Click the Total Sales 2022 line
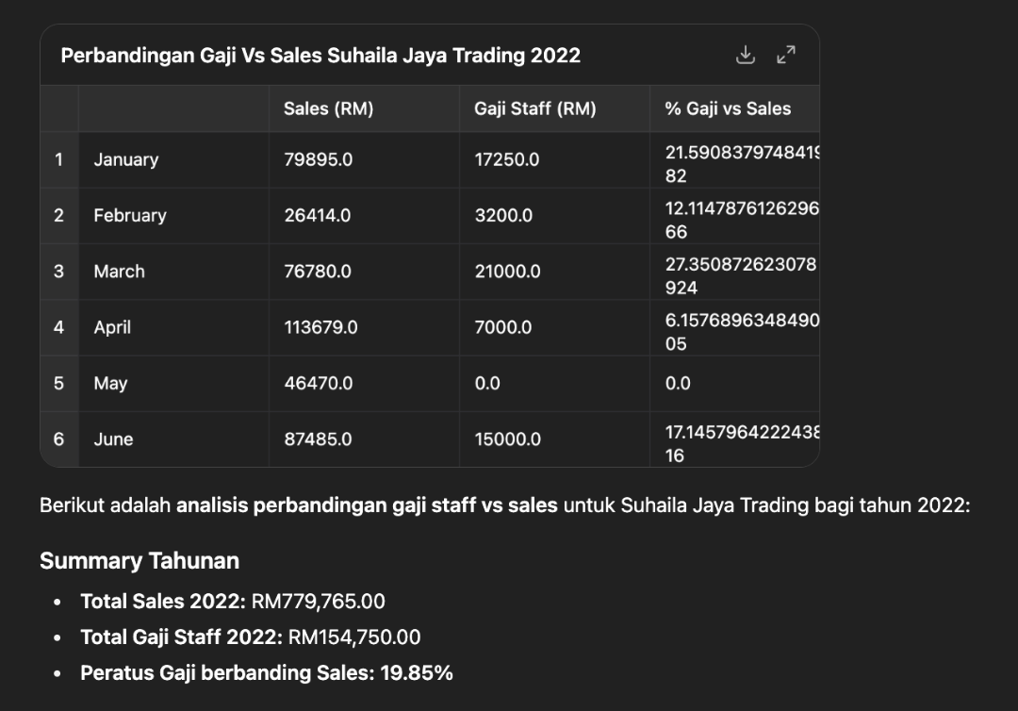Screen dimensions: 1018x711 click(232, 602)
